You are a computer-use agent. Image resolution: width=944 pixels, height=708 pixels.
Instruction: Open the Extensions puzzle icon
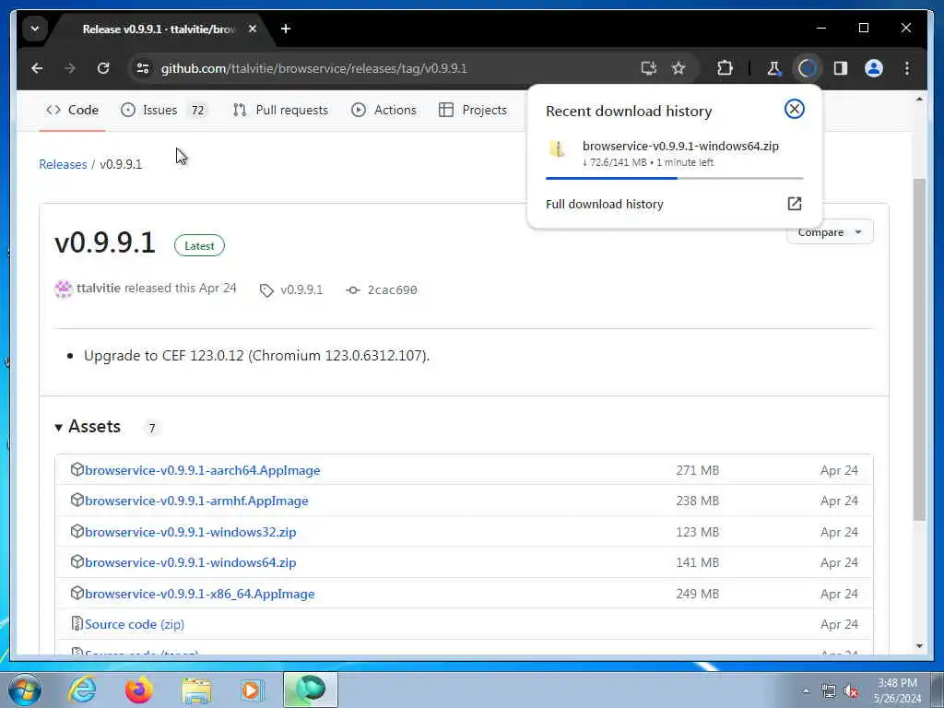tap(725, 68)
